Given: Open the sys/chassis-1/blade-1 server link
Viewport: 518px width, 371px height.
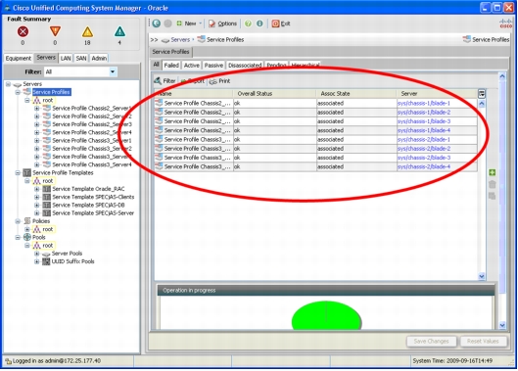Looking at the screenshot, I should tap(424, 103).
